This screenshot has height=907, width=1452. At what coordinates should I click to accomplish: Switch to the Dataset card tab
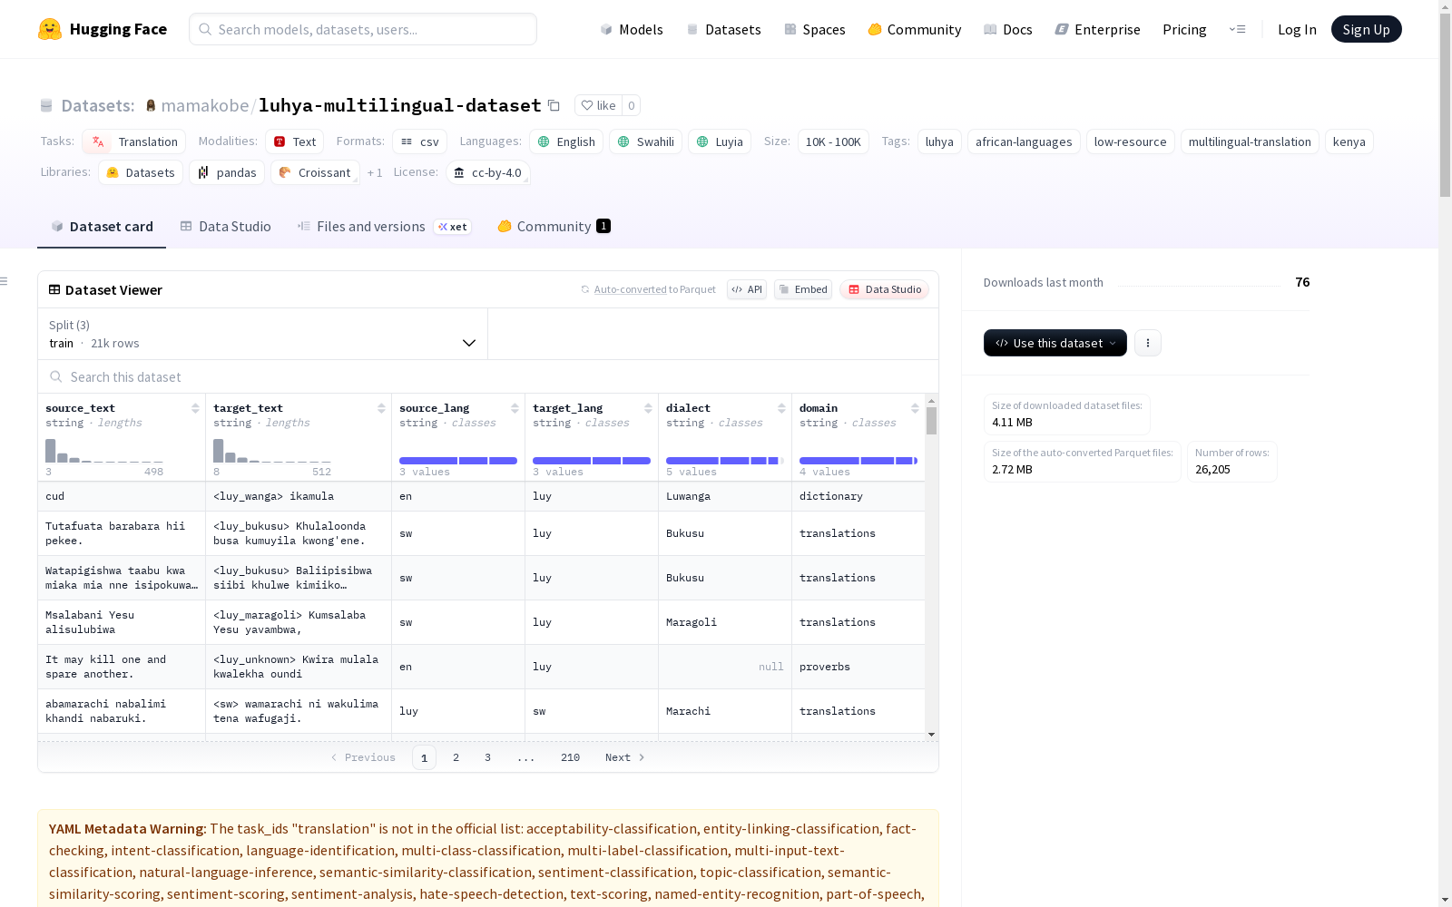(102, 227)
